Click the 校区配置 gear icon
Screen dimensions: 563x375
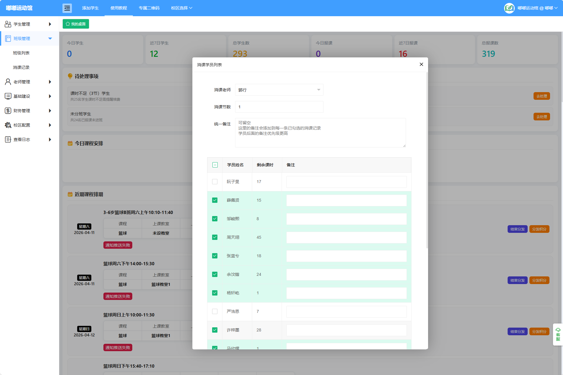pos(8,125)
